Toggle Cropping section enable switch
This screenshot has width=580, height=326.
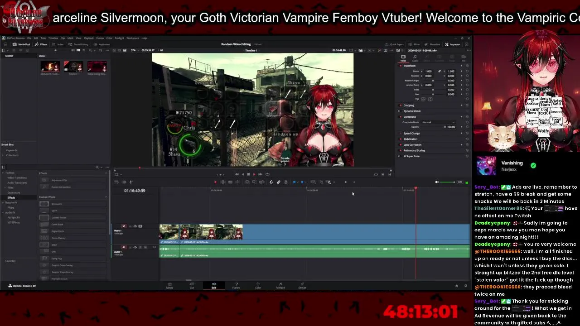tap(401, 105)
